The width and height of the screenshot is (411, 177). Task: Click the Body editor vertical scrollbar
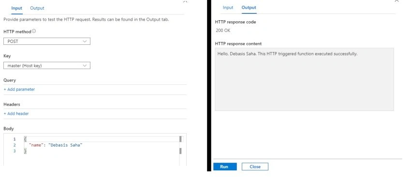click(x=180, y=150)
